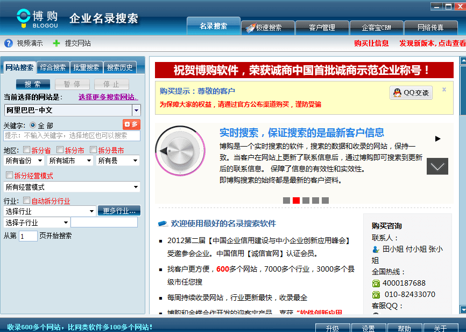Select first slideshow indicator square
Image resolution: width=466 pixels, height=332 pixels.
pyautogui.click(x=286, y=200)
